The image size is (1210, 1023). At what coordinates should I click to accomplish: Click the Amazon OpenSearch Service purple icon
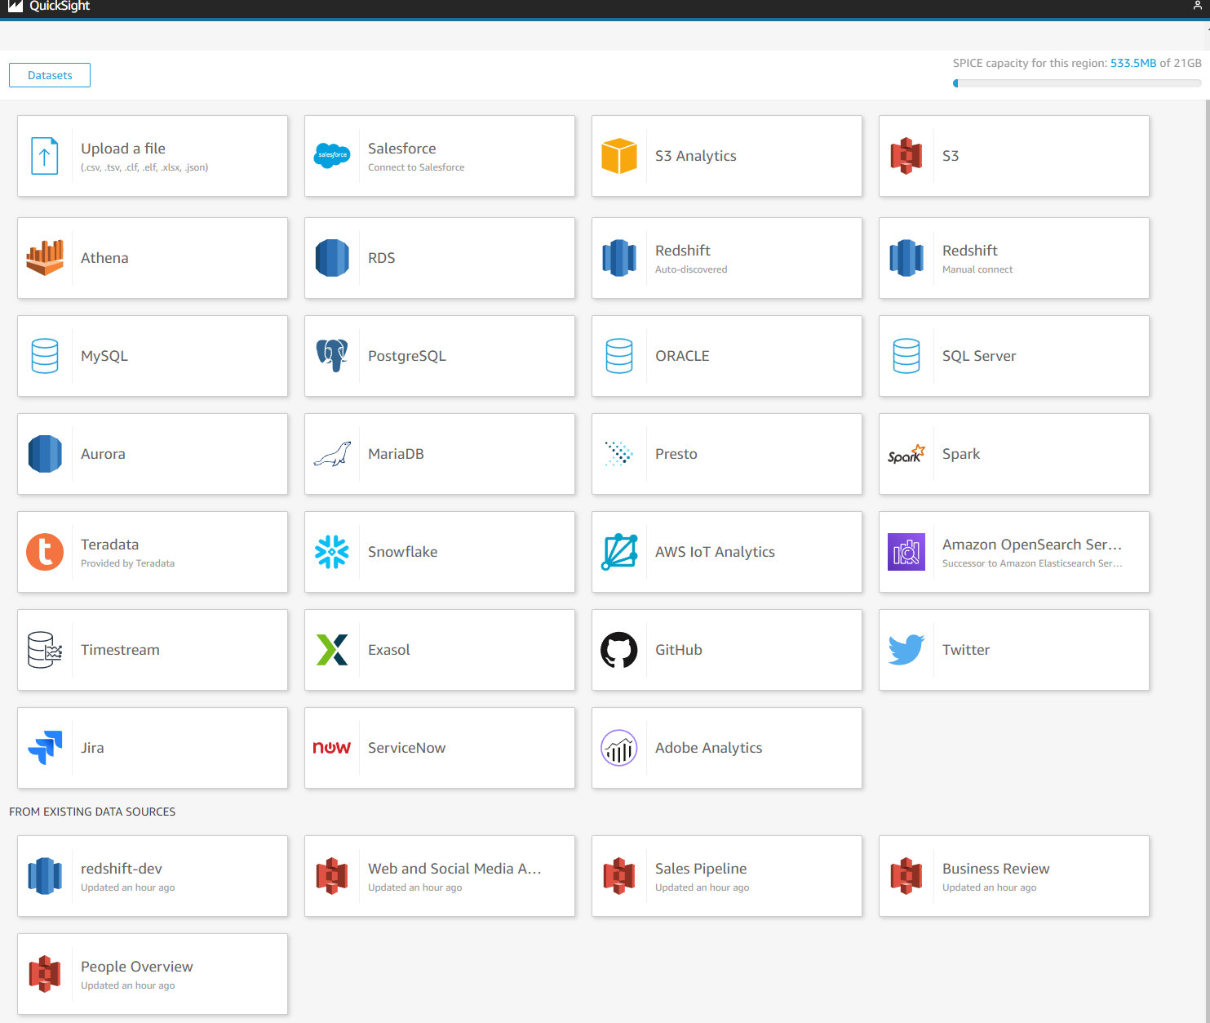pos(906,552)
